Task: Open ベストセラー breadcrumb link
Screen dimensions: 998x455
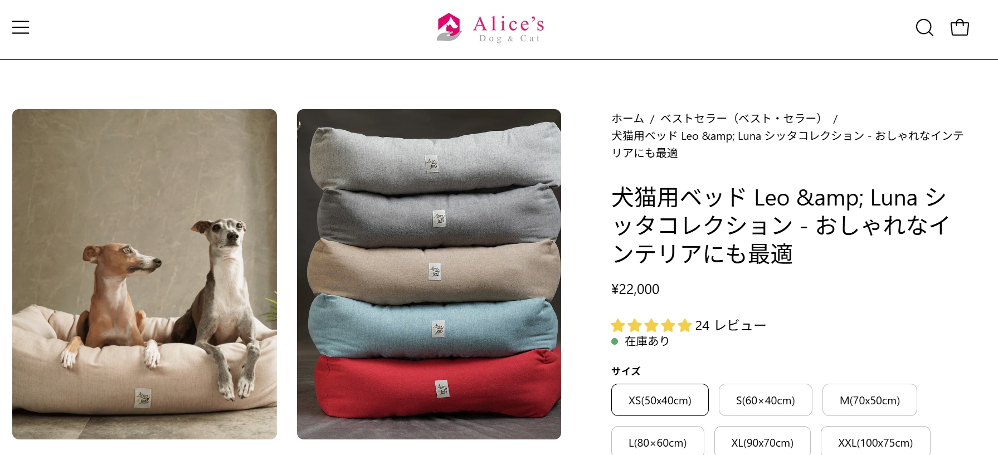Action: point(742,118)
